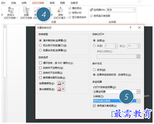This screenshot has height=124, width=154.
Task: Select the 幻灯片放映 ribbon tab
Action: click(38, 3)
